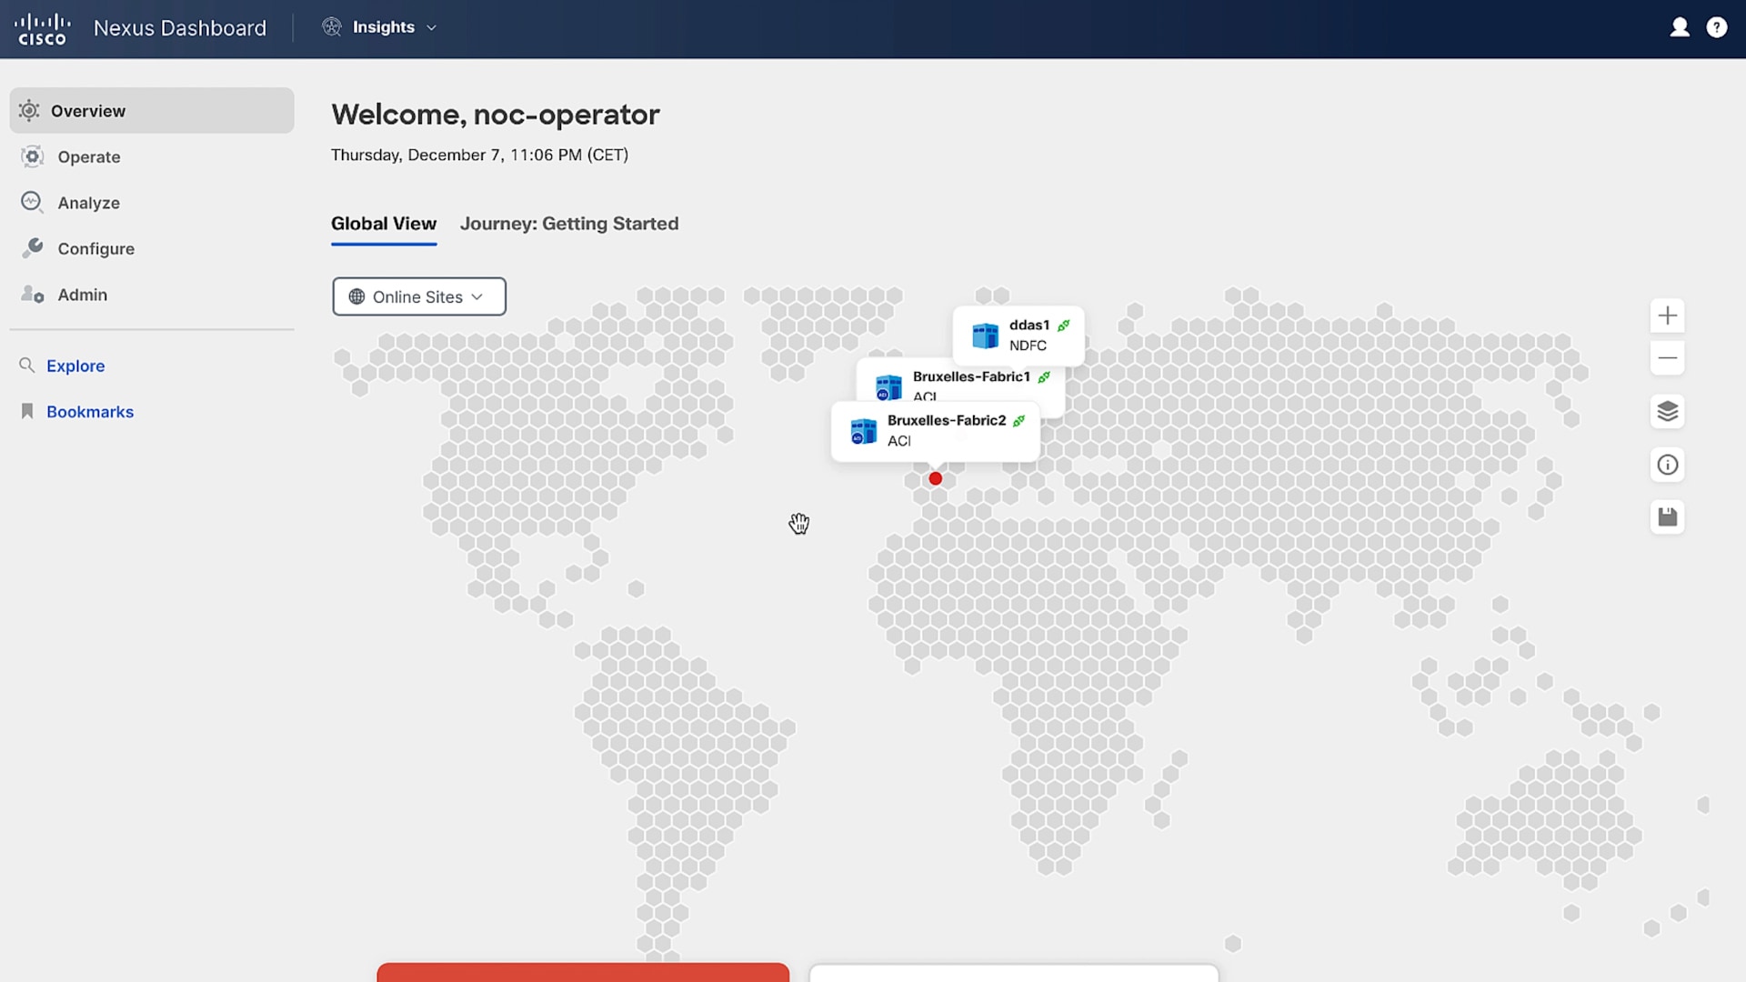Click the map info icon
This screenshot has width=1746, height=982.
pyautogui.click(x=1667, y=465)
